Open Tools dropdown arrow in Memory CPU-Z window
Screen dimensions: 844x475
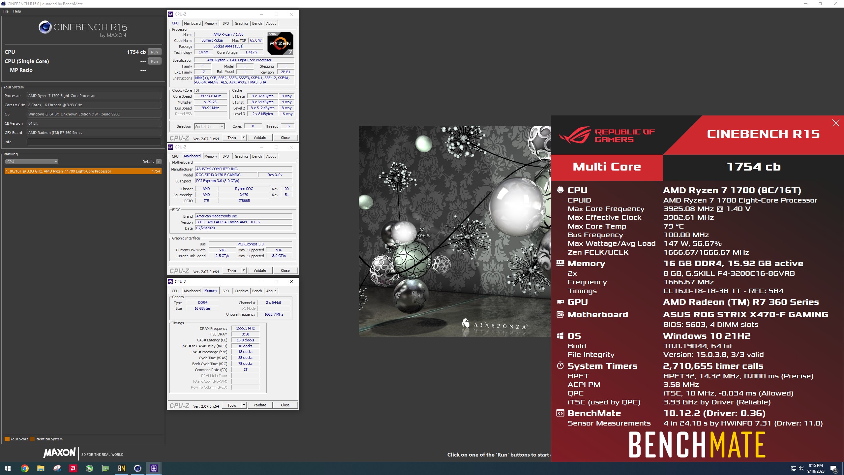coord(244,405)
